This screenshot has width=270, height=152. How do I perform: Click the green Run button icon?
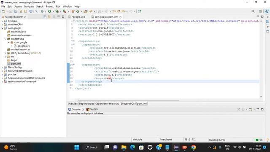[x=50, y=11]
